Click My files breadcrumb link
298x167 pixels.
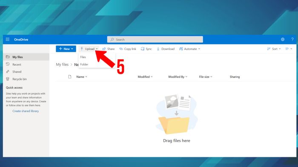62,64
